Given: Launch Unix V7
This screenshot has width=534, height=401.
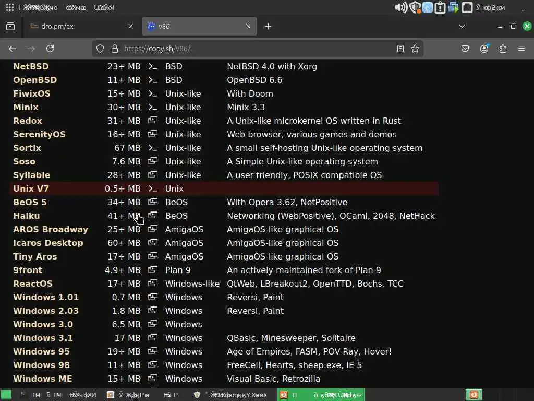Looking at the screenshot, I should coord(31,188).
